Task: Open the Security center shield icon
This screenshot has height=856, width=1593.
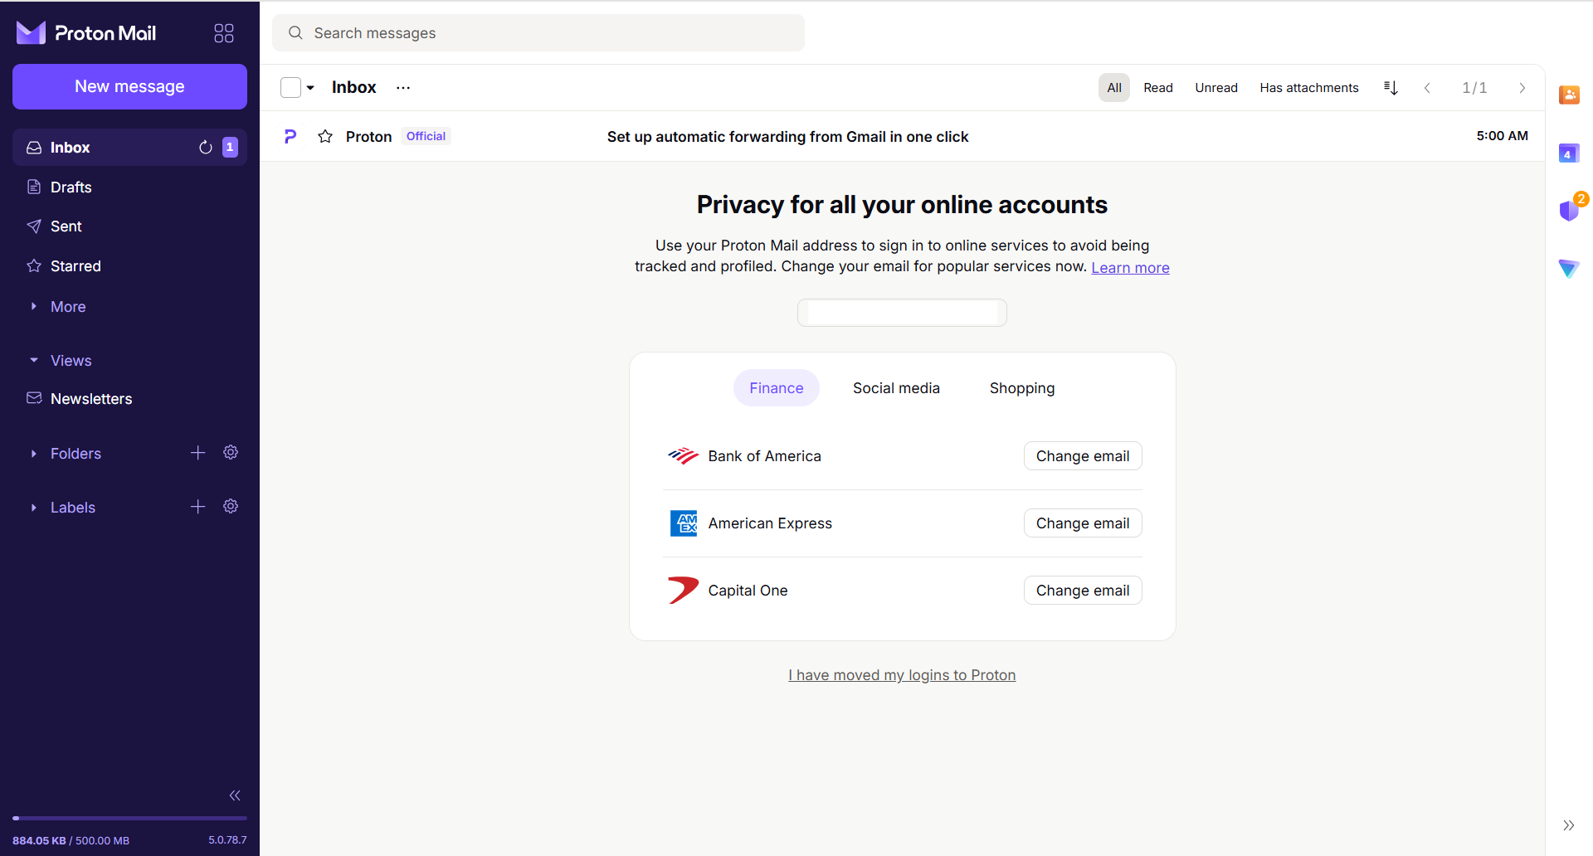Action: click(x=1570, y=210)
